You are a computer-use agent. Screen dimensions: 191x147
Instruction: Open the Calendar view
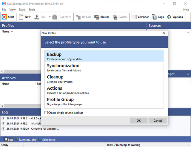coord(134,17)
